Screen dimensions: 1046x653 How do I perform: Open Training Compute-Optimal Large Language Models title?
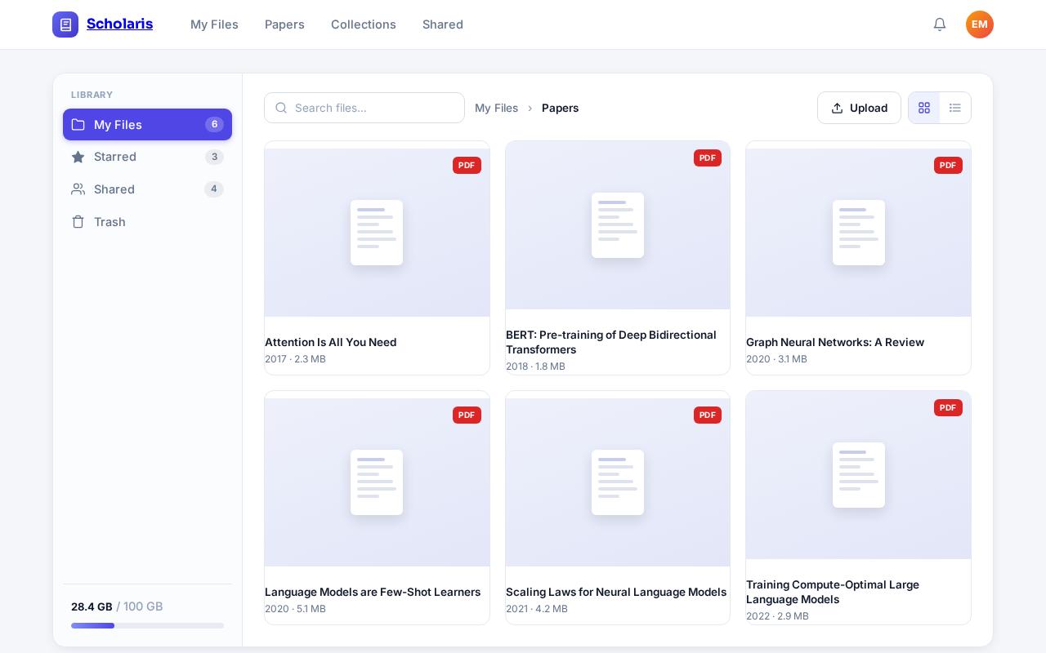coord(833,592)
